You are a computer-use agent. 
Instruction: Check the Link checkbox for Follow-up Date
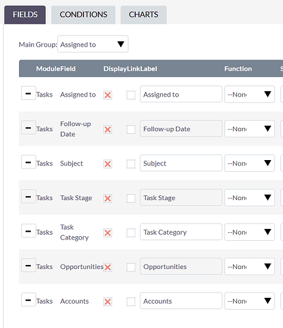[131, 129]
